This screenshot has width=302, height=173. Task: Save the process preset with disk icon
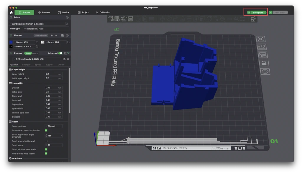tap(65, 59)
